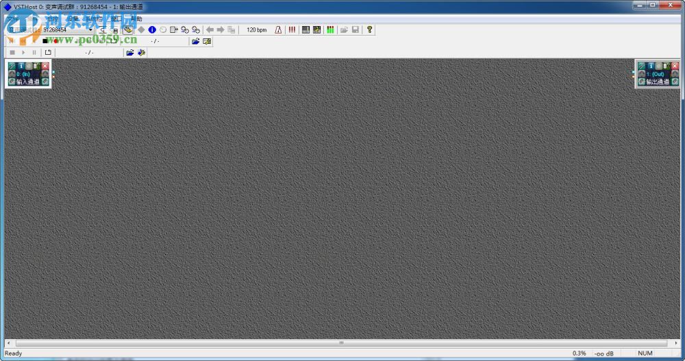Click the red exclamation marks panic icon
685x361 pixels.
[292, 29]
